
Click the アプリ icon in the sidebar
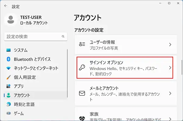click(9, 86)
